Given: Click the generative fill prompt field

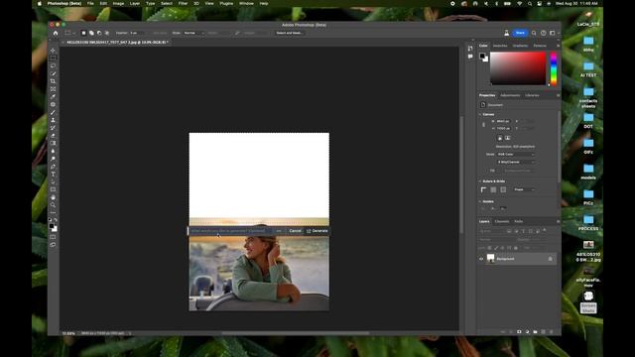Looking at the screenshot, I should (231, 231).
